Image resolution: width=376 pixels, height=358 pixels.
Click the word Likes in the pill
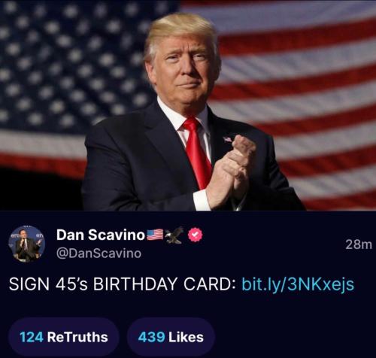coord(186,337)
